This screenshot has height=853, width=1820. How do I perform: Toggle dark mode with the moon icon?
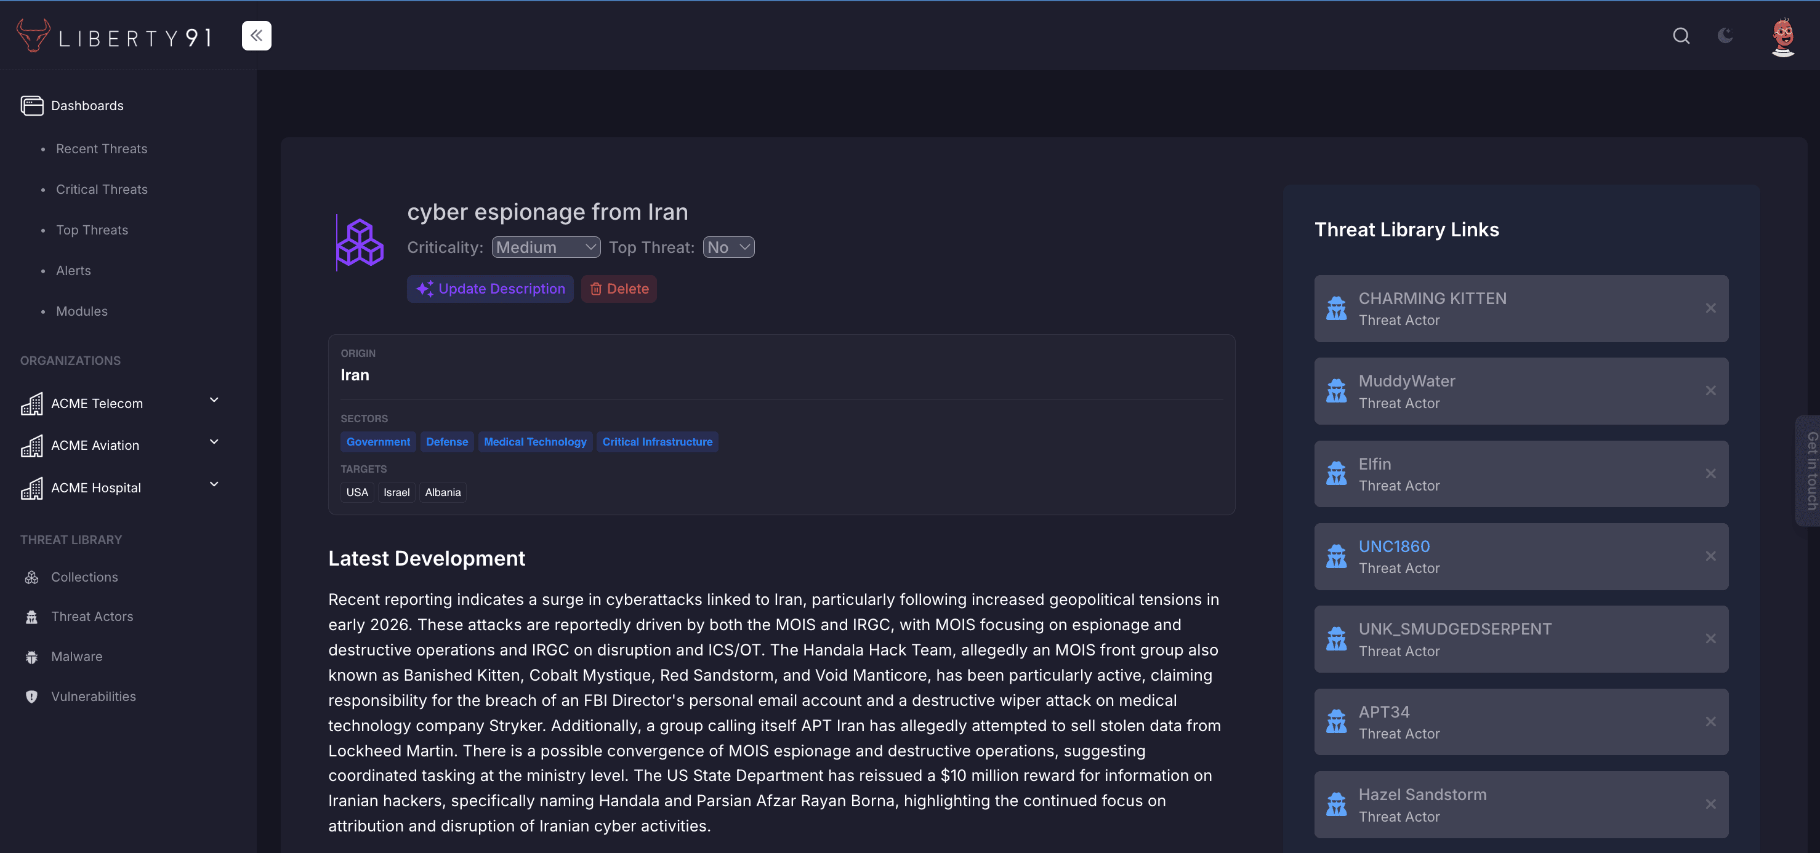tap(1725, 36)
